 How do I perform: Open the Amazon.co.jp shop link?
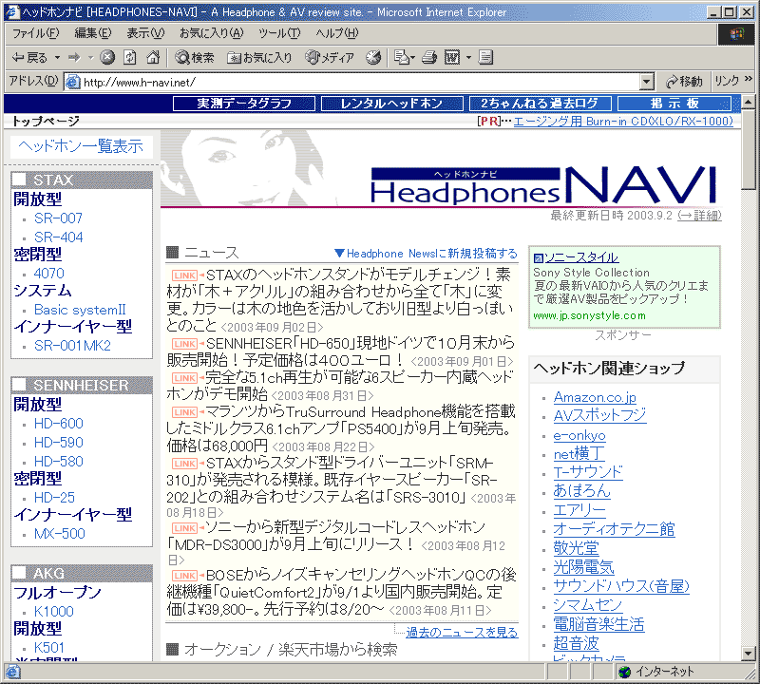click(x=595, y=397)
